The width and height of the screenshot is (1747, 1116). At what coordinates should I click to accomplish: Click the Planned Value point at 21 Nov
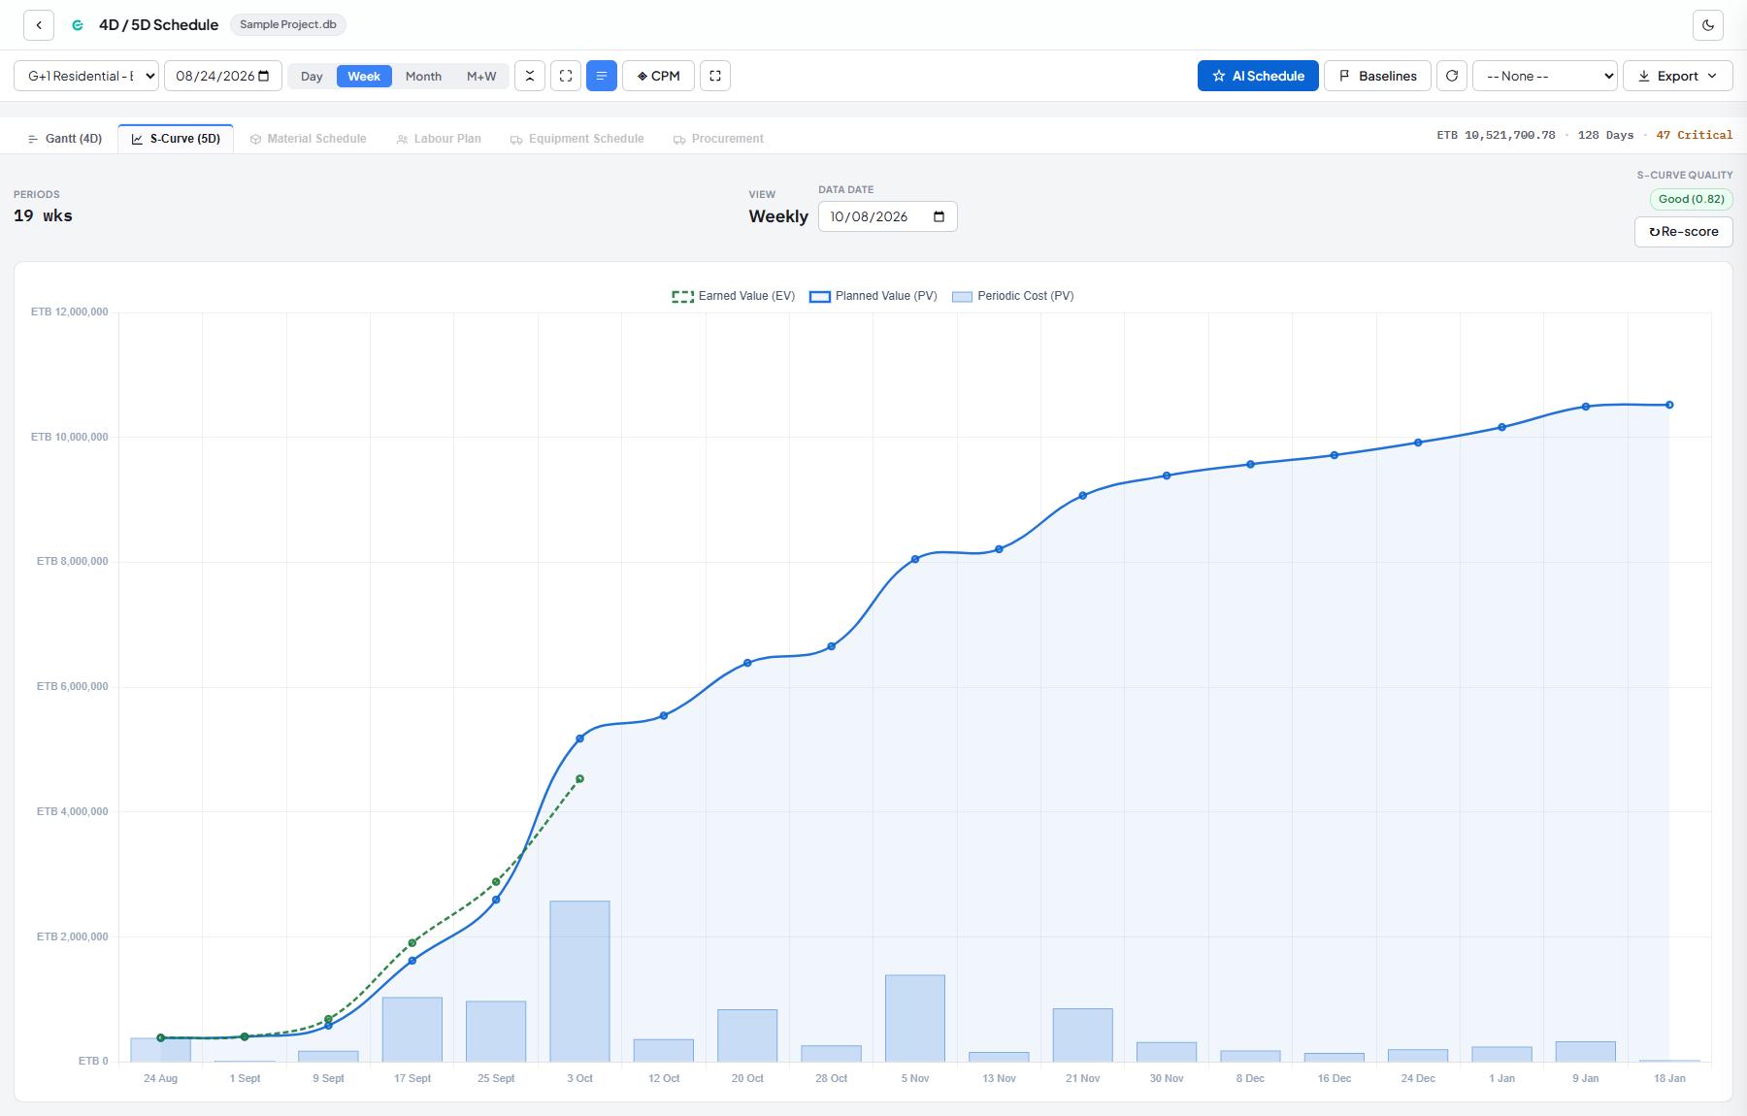[1083, 496]
